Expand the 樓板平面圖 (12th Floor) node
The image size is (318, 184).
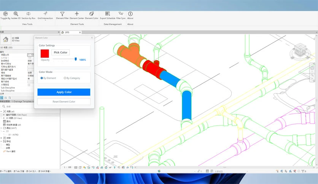point(4,115)
